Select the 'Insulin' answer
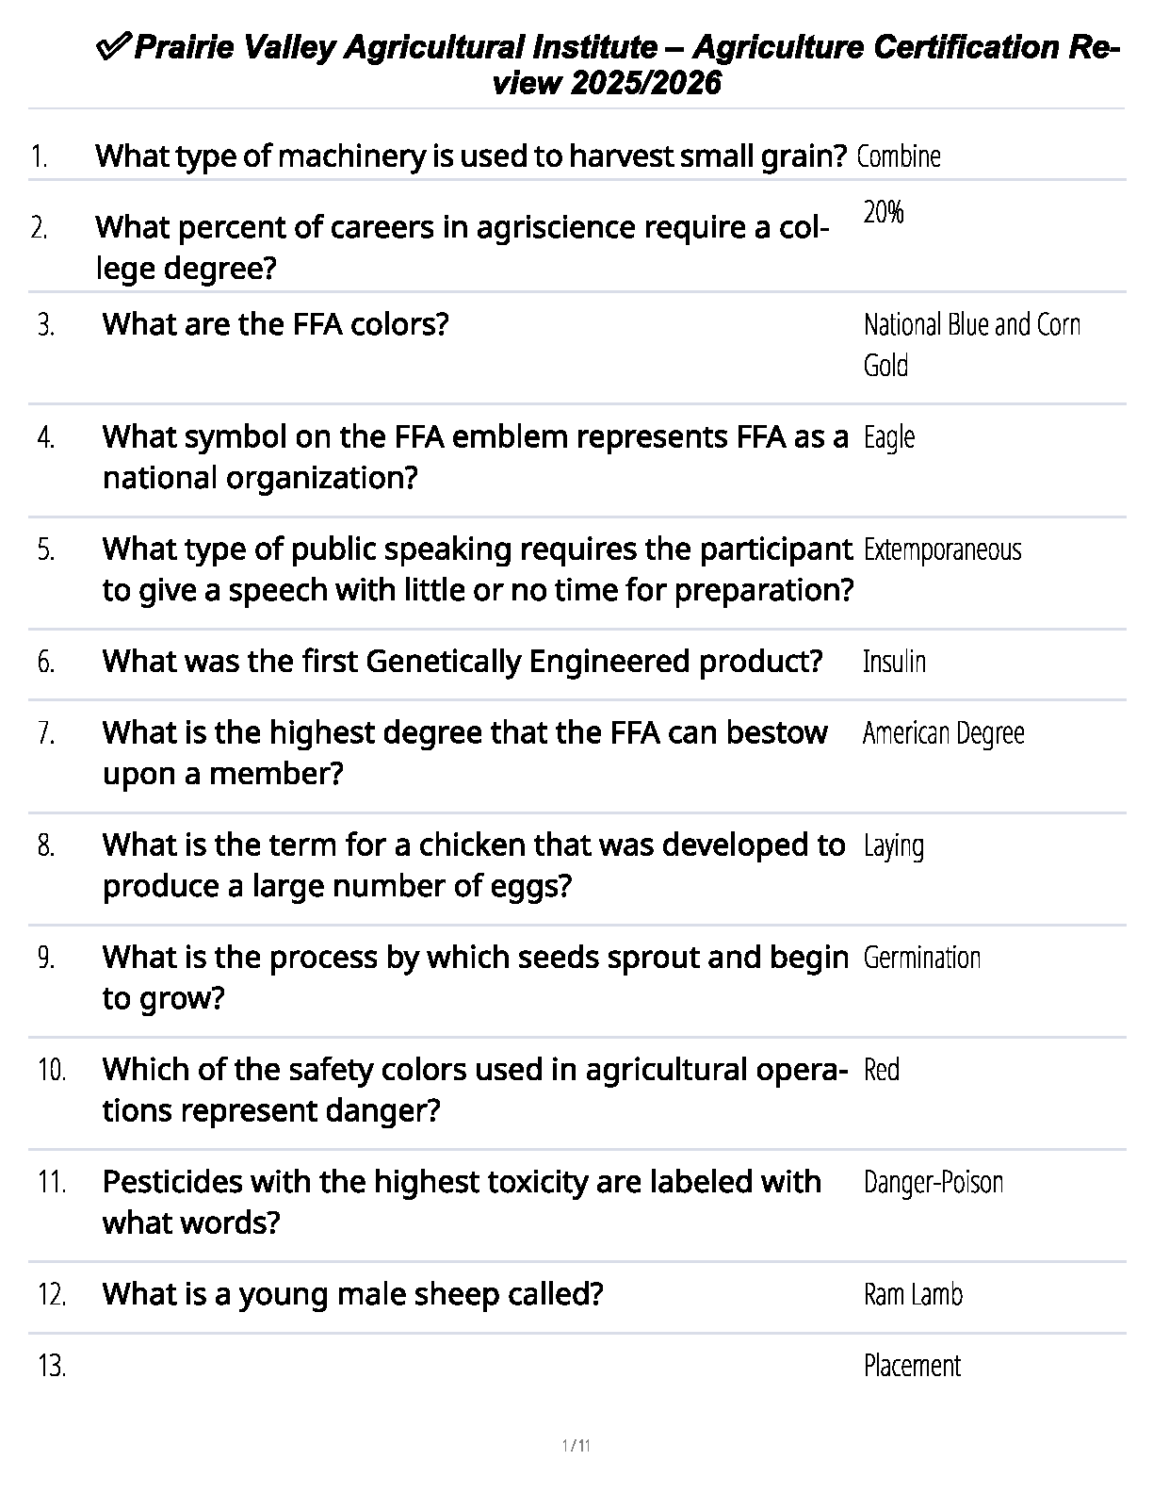 click(x=894, y=662)
